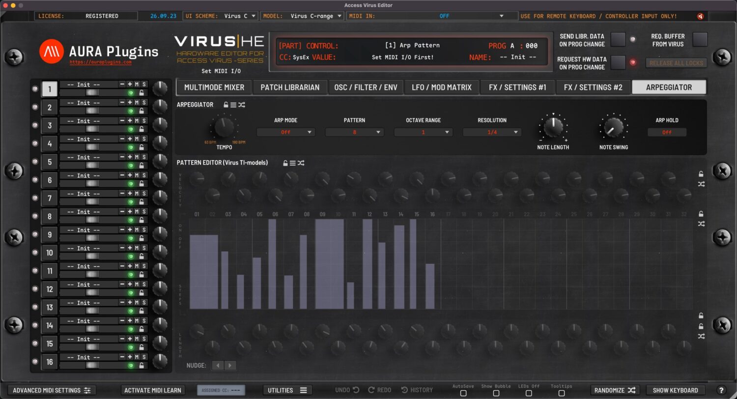Randomize velocity knobs with the shuffle icon
Viewport: 737px width, 399px height.
click(x=701, y=184)
